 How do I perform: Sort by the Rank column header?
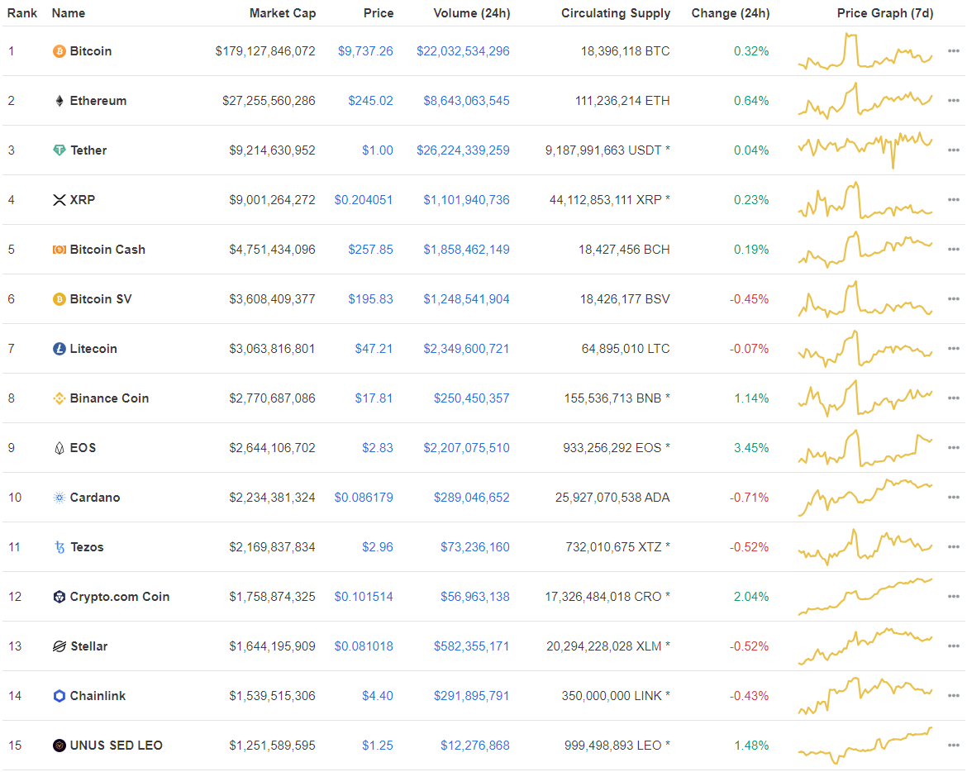pos(22,13)
